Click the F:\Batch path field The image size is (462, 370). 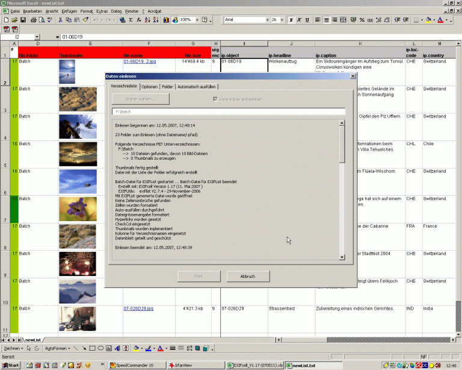[x=229, y=111]
